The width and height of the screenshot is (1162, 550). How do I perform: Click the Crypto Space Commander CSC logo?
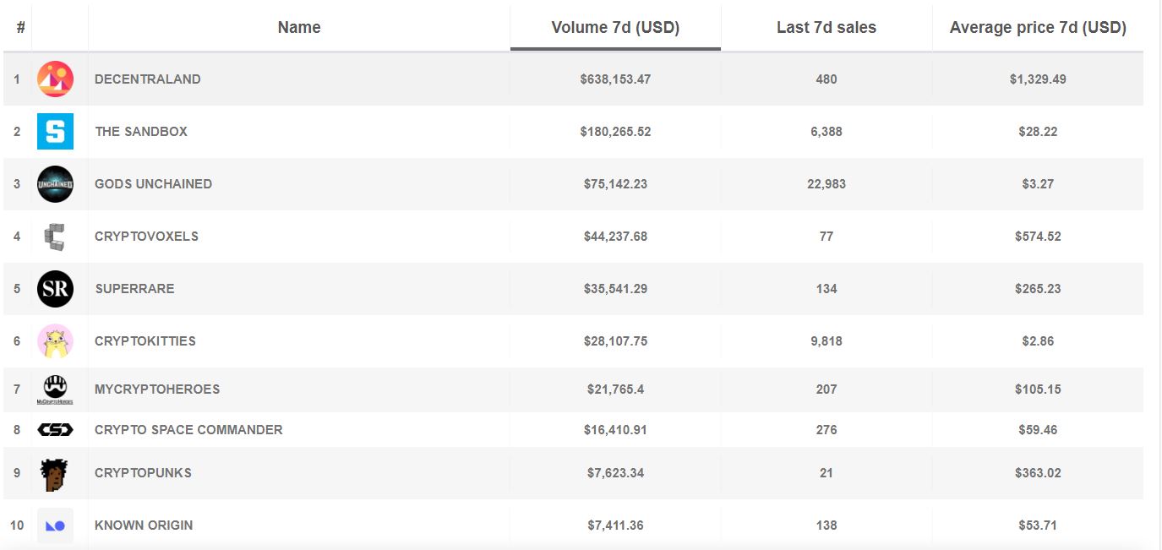[55, 430]
